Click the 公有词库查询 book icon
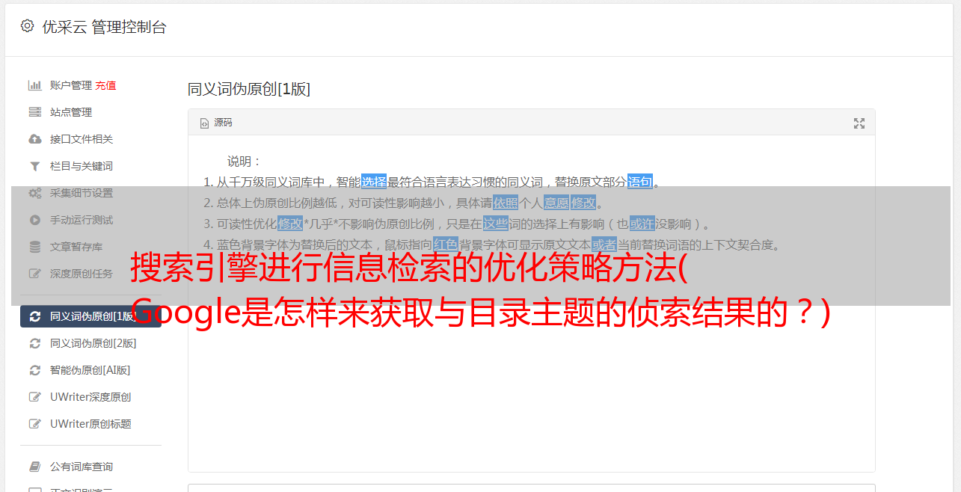The image size is (961, 492). tap(34, 467)
